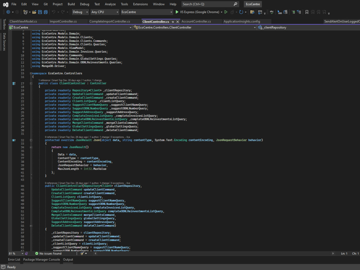Click the Undo arrow icon

(x=54, y=12)
